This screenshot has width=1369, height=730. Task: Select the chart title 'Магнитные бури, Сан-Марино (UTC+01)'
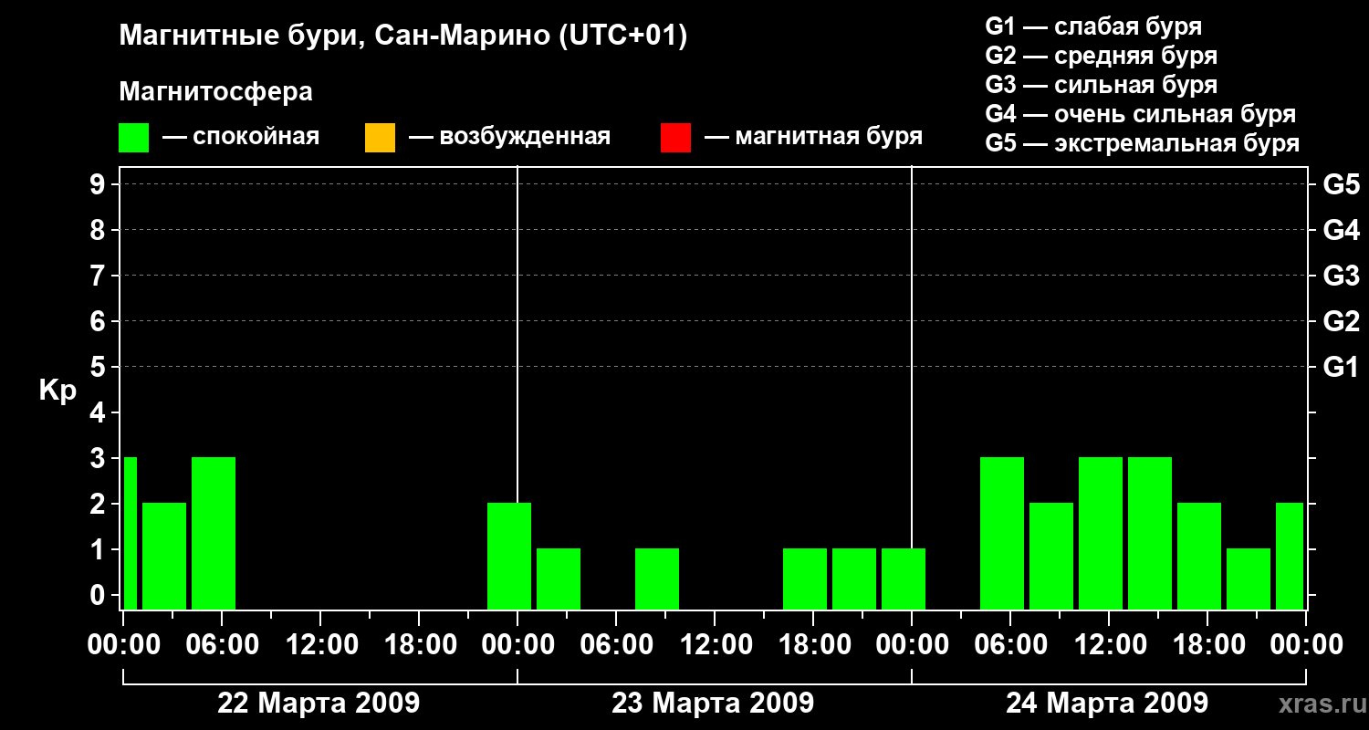(x=402, y=36)
